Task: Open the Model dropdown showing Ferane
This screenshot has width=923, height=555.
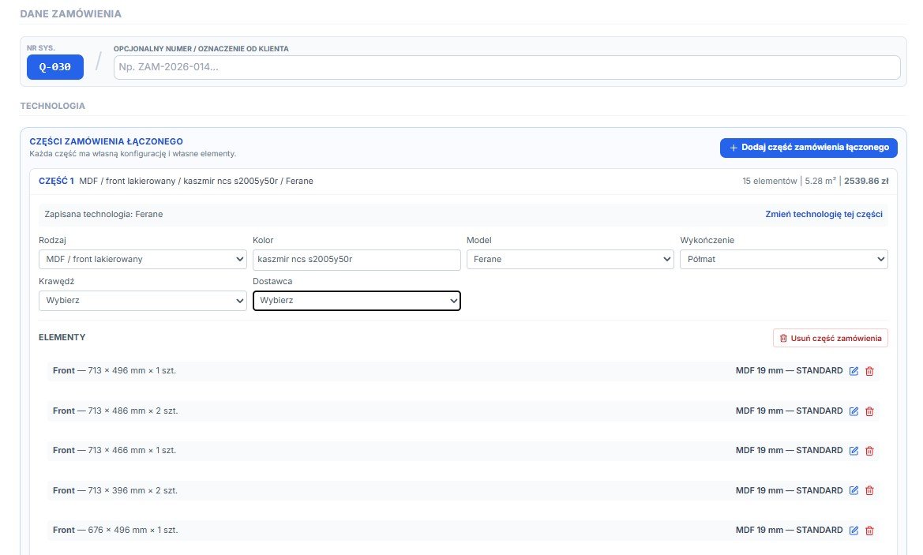Action: pos(570,260)
